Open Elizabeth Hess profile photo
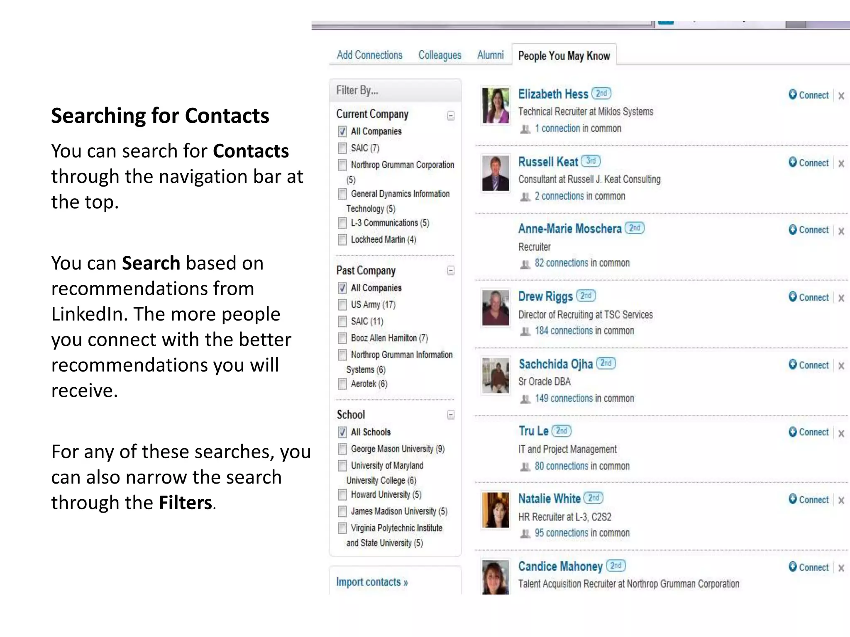 pos(496,105)
